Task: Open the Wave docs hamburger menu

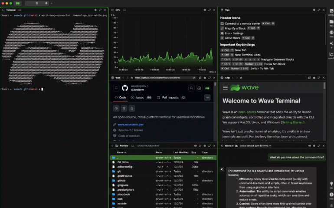Action: click(x=225, y=88)
